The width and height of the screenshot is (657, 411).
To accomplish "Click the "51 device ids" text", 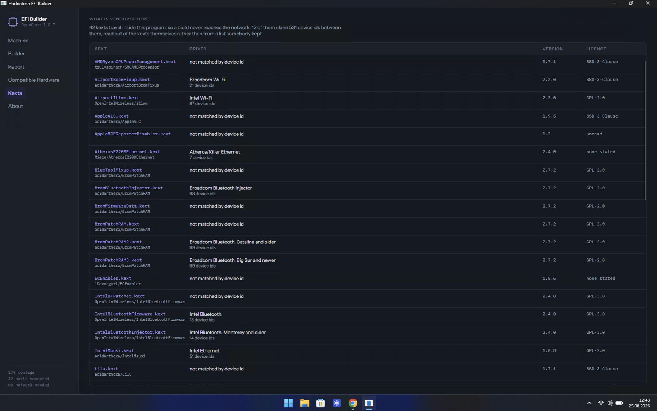I will pyautogui.click(x=202, y=357).
